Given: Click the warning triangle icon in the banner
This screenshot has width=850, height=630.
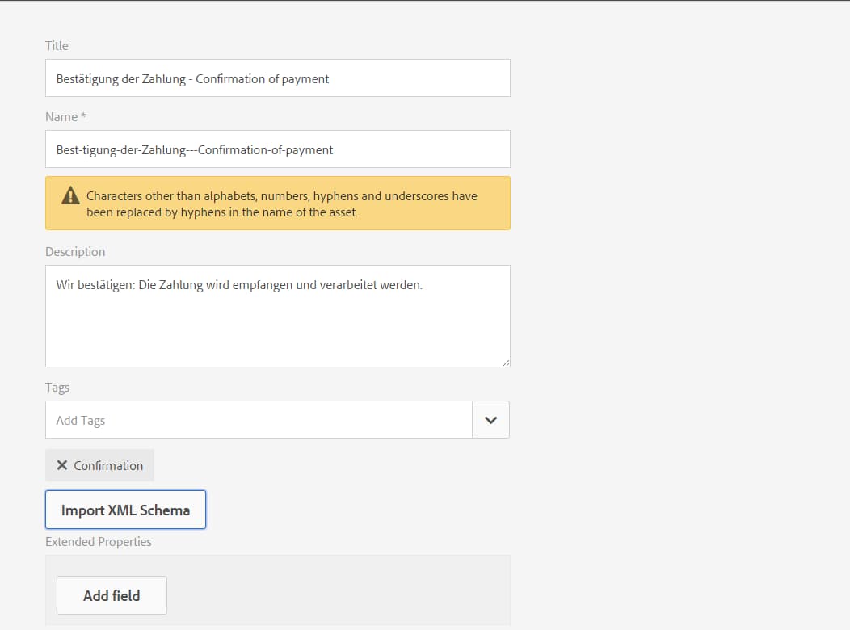Looking at the screenshot, I should point(70,195).
